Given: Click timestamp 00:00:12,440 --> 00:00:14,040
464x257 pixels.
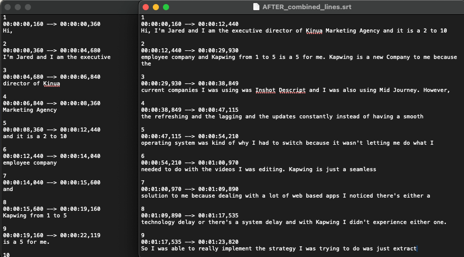Looking at the screenshot, I should coord(52,156).
